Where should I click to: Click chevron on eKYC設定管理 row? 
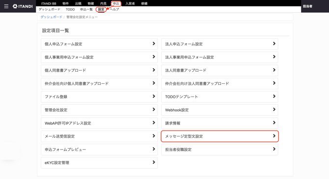coord(154,162)
